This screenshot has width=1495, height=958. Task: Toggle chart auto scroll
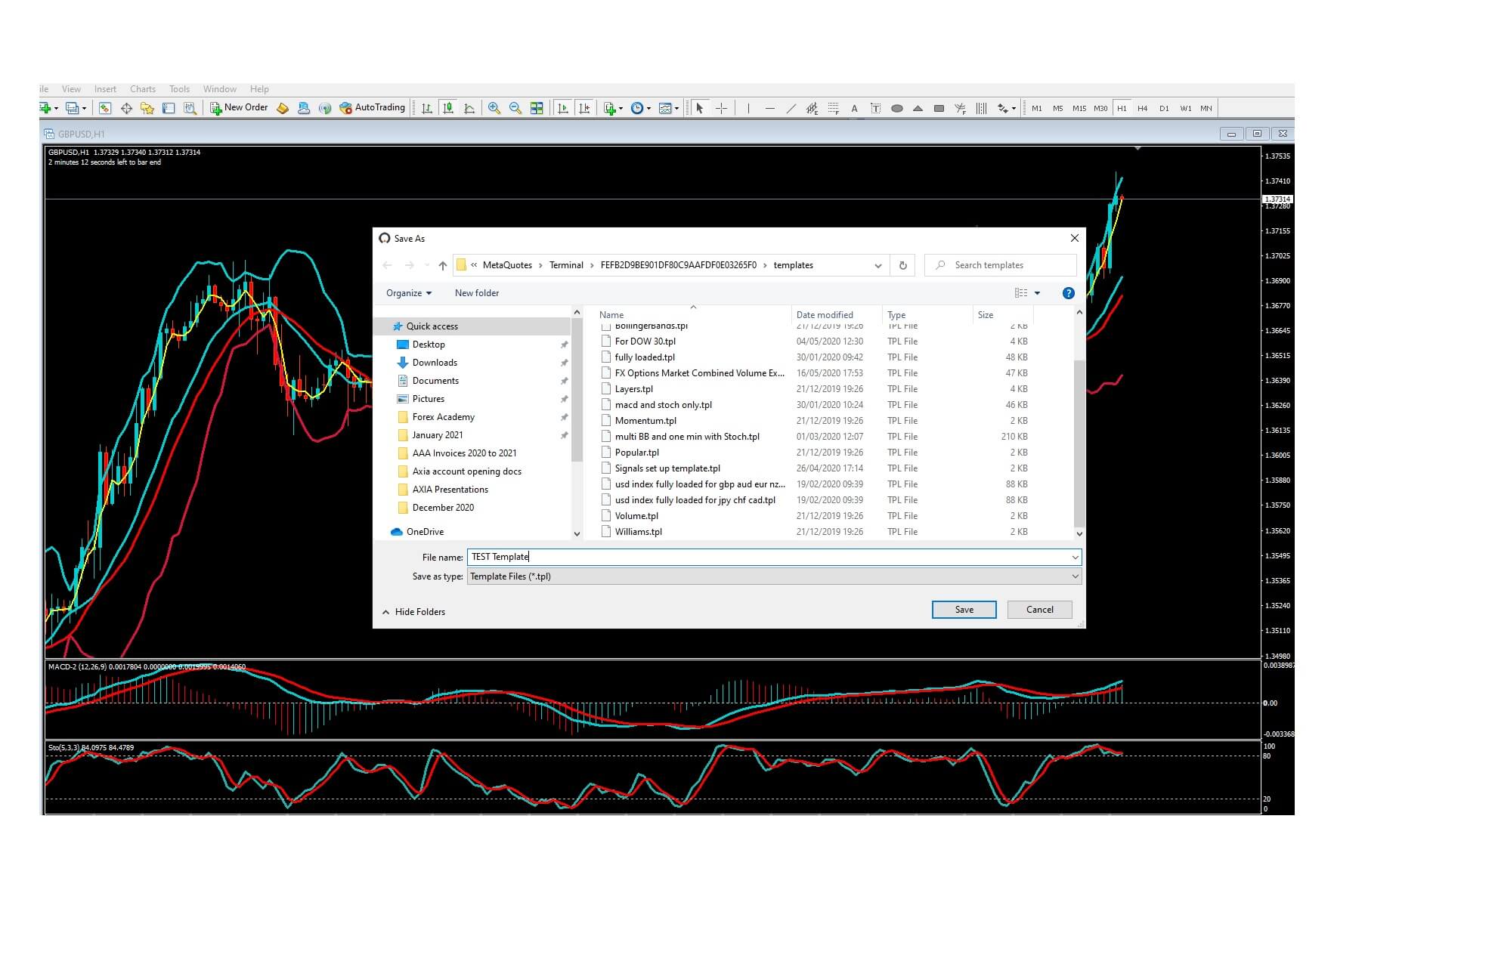point(563,108)
